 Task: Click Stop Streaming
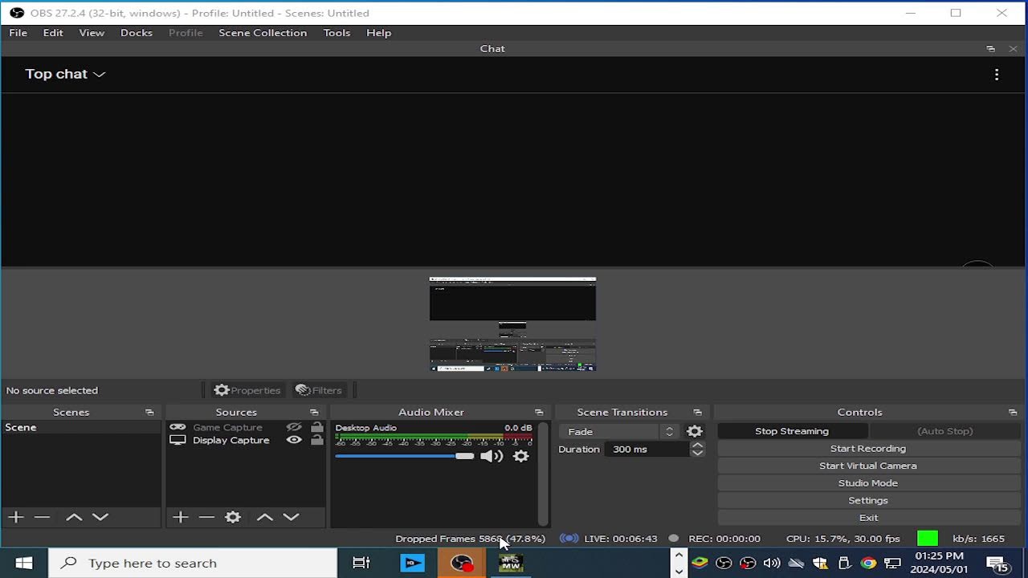pos(792,431)
